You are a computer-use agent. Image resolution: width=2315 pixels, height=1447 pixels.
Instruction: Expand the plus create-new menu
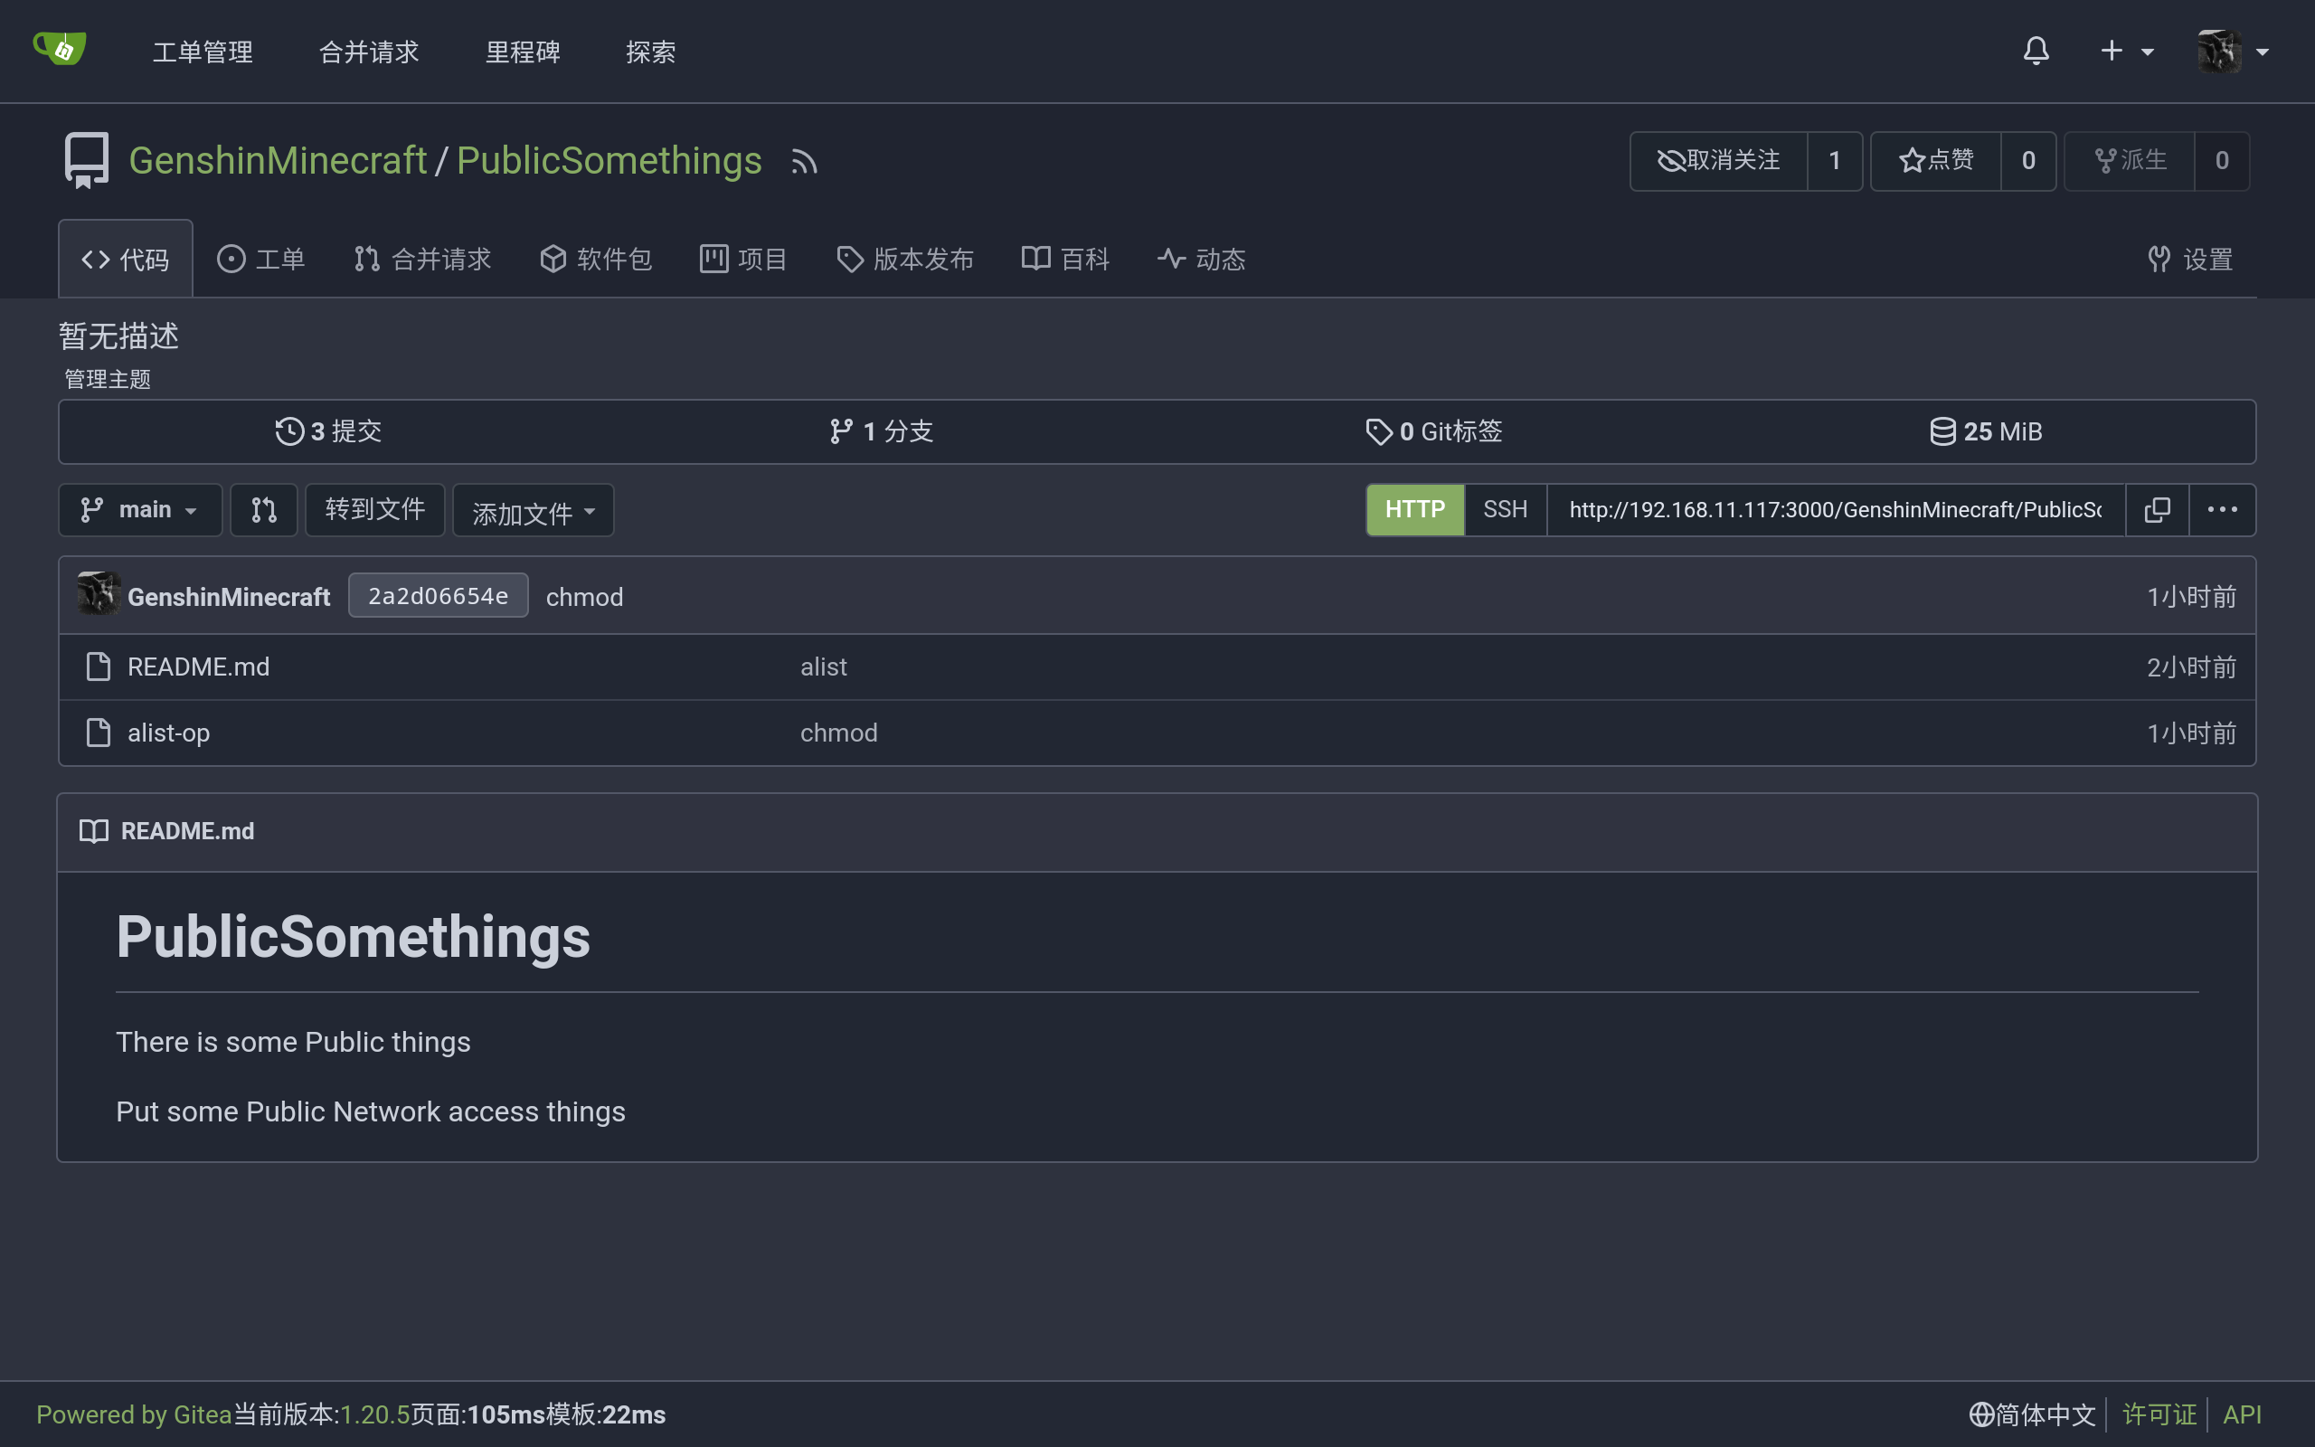[x=2126, y=51]
